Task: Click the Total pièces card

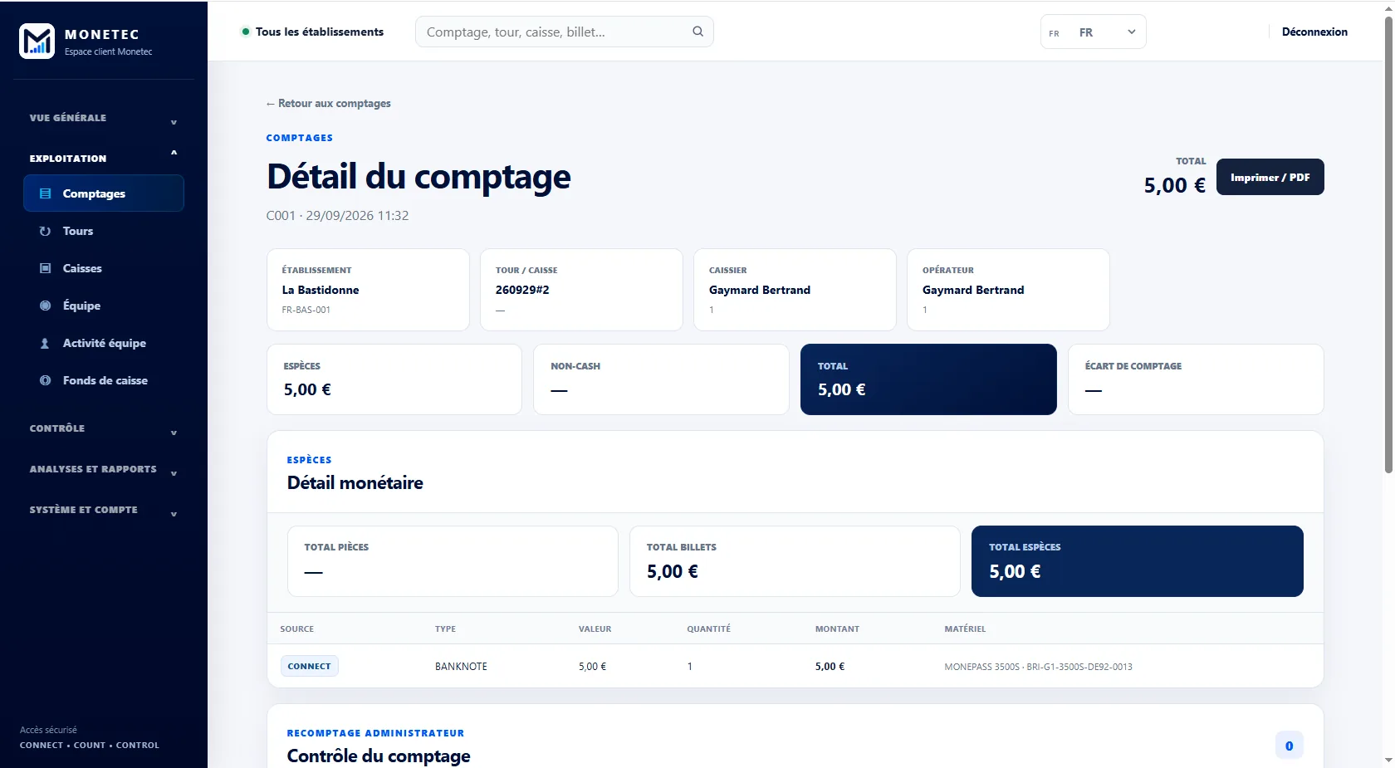Action: click(453, 561)
